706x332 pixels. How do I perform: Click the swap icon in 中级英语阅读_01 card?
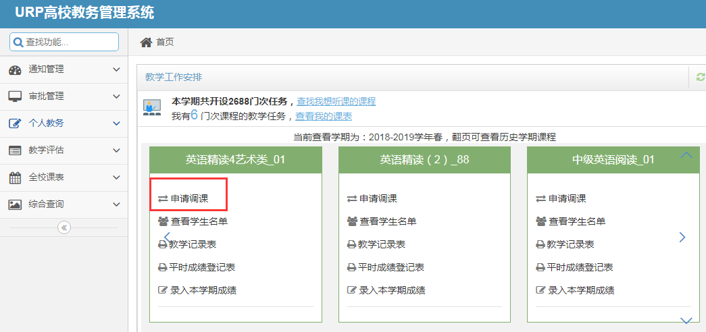click(540, 199)
